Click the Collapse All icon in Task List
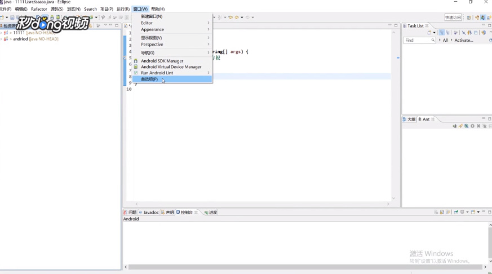 click(x=476, y=32)
